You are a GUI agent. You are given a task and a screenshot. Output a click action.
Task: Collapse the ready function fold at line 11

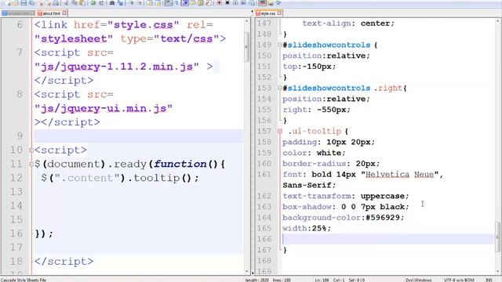[x=31, y=164]
